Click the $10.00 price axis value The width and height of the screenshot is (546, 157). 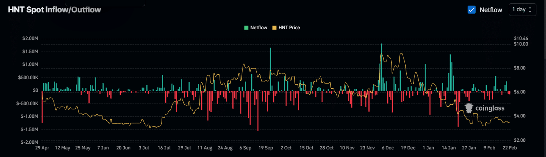coord(521,44)
